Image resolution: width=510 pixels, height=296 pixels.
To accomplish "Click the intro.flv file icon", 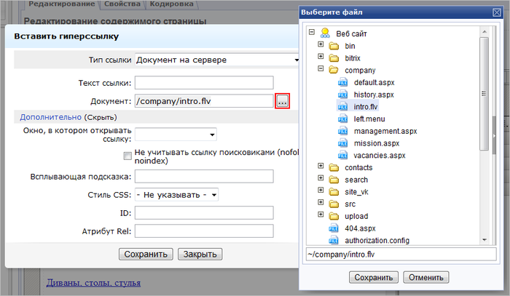I will 343,106.
